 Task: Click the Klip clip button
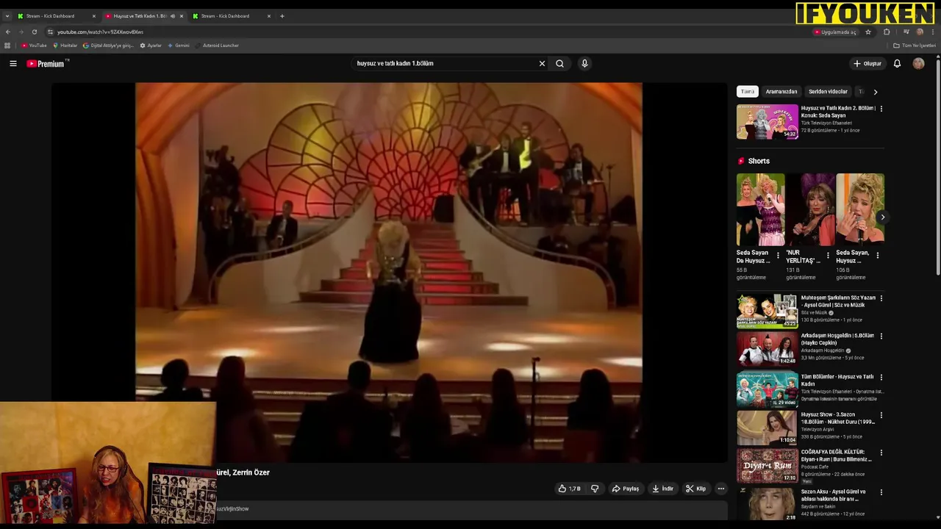695,489
